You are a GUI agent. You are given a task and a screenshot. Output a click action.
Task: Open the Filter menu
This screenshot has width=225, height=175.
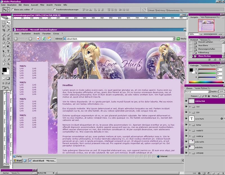tap(42, 5)
